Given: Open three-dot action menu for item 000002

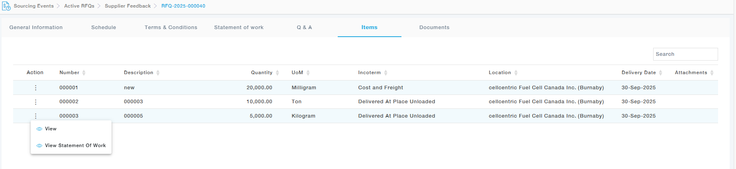Looking at the screenshot, I should click(x=35, y=102).
